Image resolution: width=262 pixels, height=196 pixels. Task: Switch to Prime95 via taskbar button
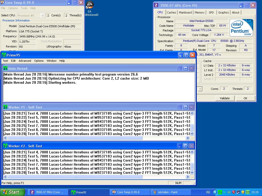point(89,192)
